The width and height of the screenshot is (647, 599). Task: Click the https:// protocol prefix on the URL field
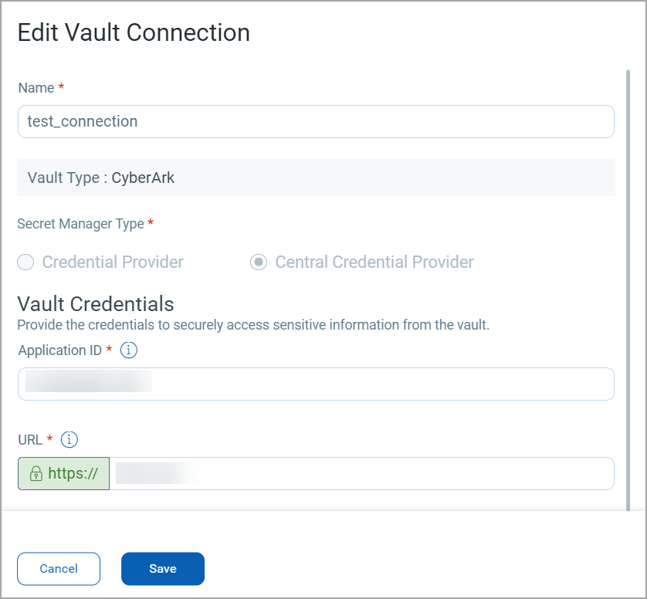coord(63,473)
